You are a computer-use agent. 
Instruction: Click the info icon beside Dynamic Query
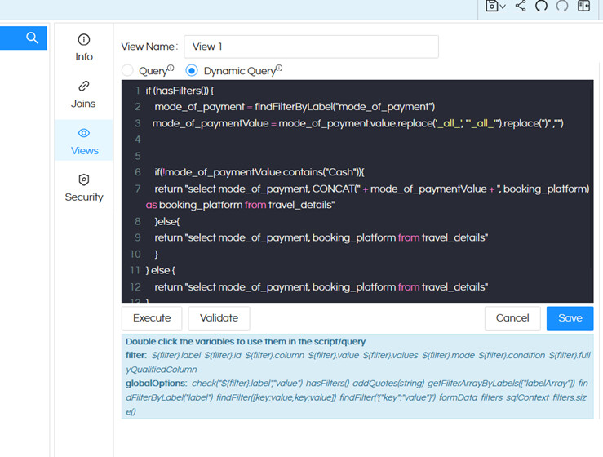[279, 68]
